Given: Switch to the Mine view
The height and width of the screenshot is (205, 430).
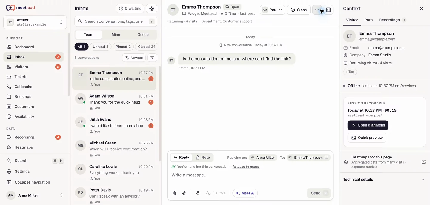Looking at the screenshot, I should tap(116, 35).
